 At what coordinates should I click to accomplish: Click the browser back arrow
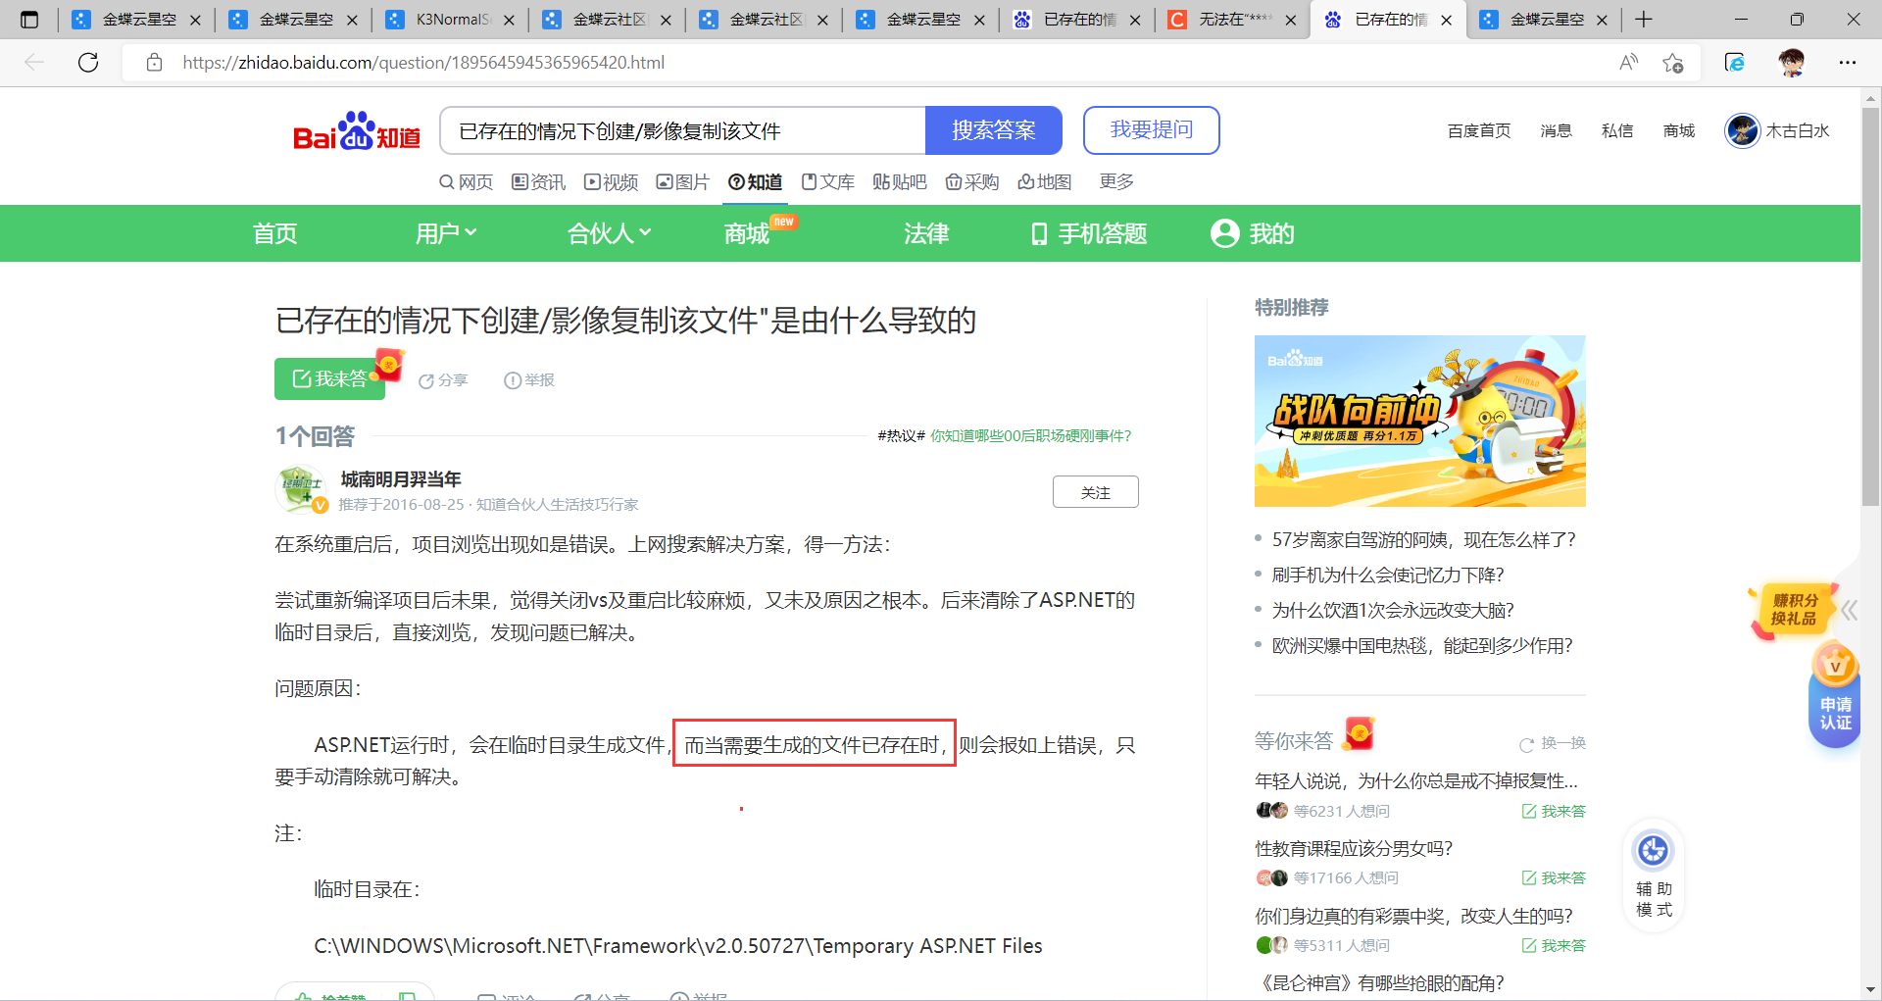(x=35, y=63)
